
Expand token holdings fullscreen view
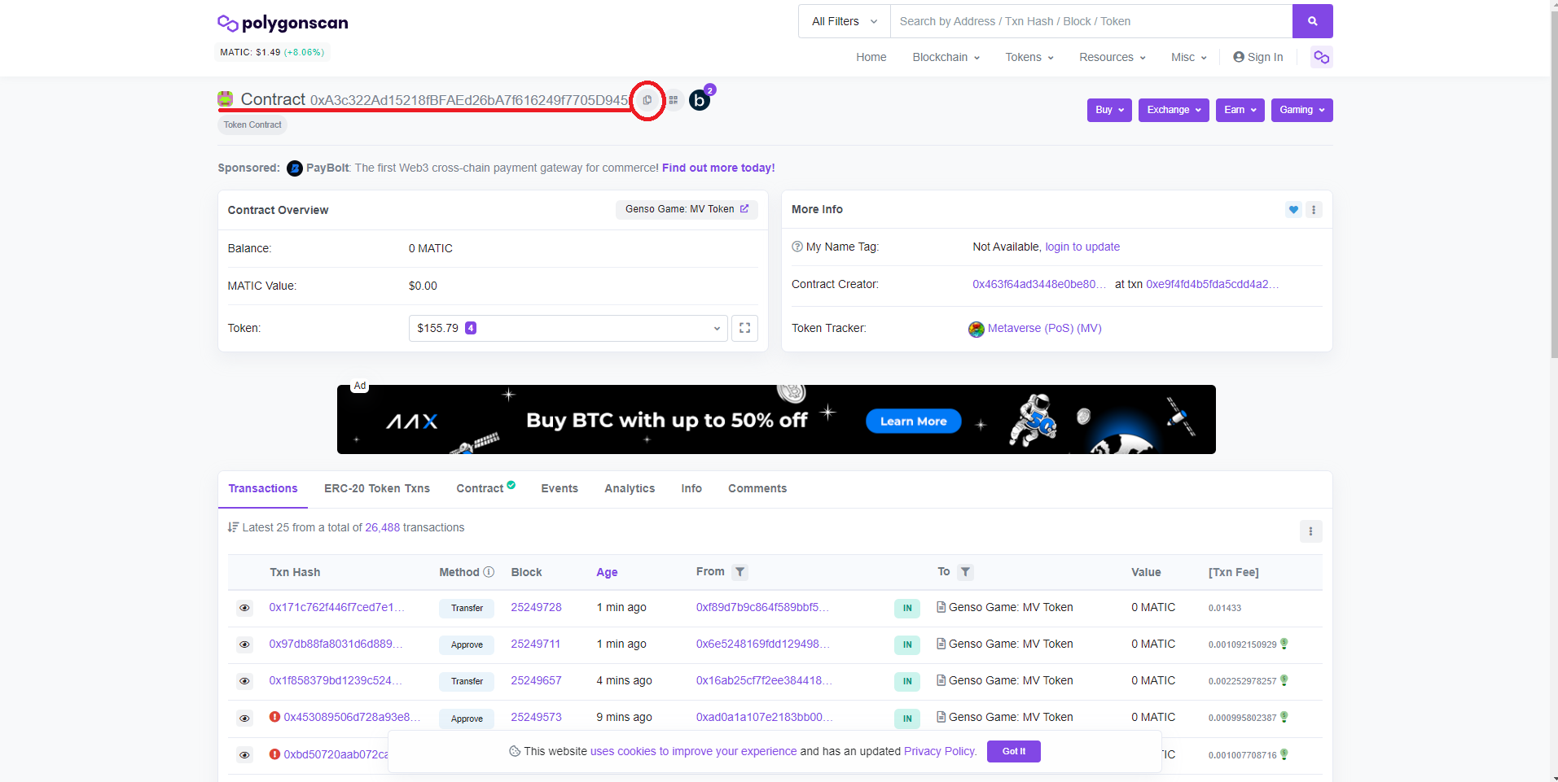tap(744, 328)
